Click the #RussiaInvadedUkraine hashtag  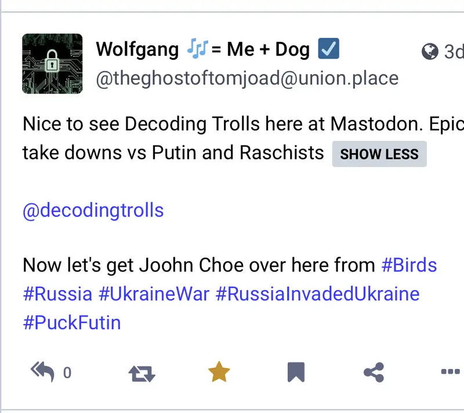[317, 294]
